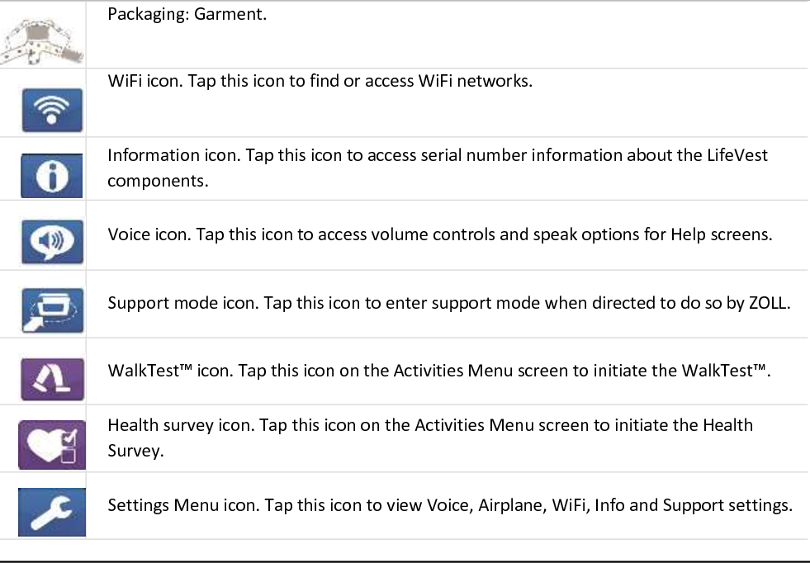Viewport: 810px width, 563px height.
Task: Click 'LifeVest' in the Information description
Action: pos(737,155)
